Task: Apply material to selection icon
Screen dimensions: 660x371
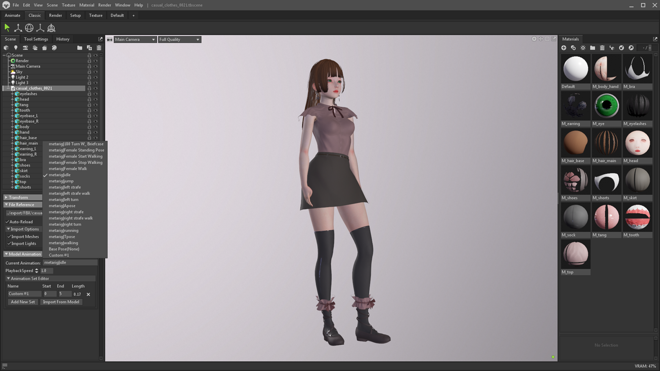Action: [612, 48]
